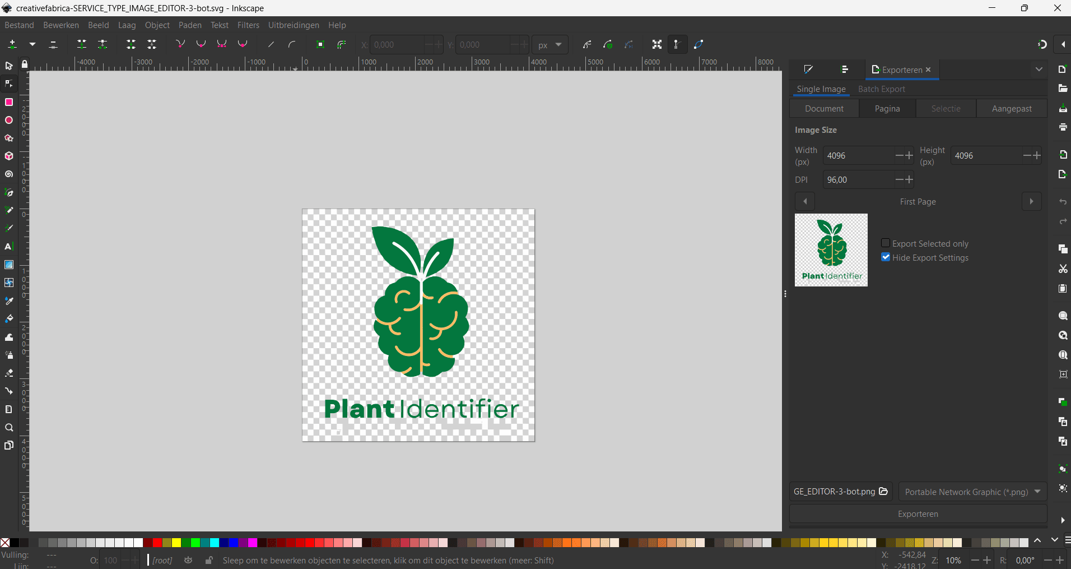Expand the dock panel chevron menu

pos(1039,70)
